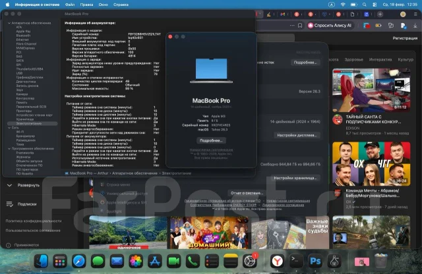Collapse Сеть tree section
The height and width of the screenshot is (274, 422).
9,128
